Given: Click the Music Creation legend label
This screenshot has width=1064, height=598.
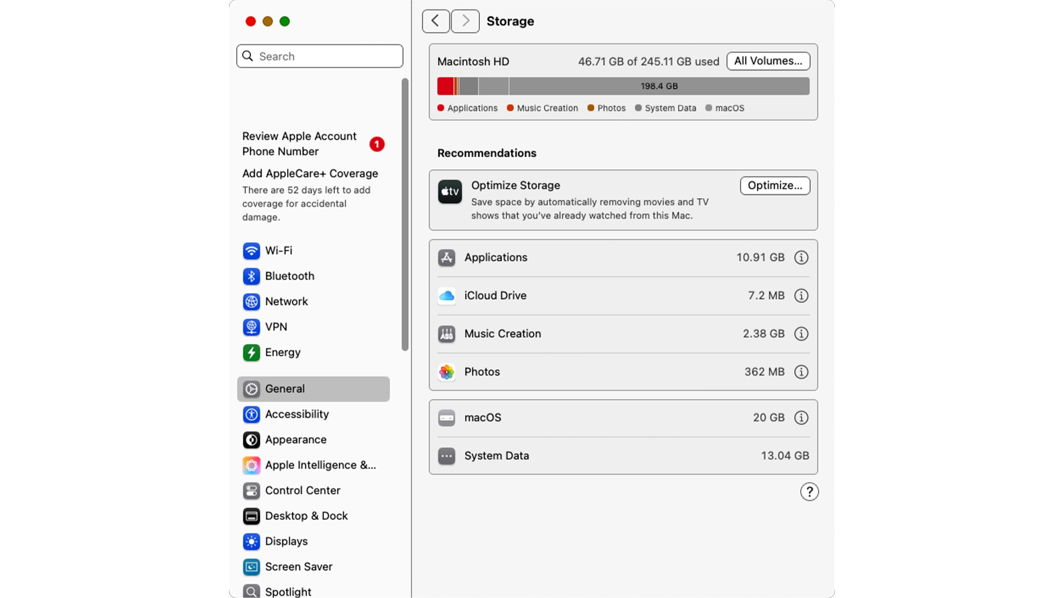Looking at the screenshot, I should coord(547,108).
